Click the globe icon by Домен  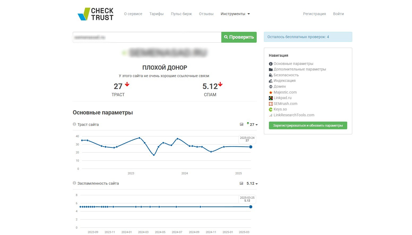coord(271,87)
